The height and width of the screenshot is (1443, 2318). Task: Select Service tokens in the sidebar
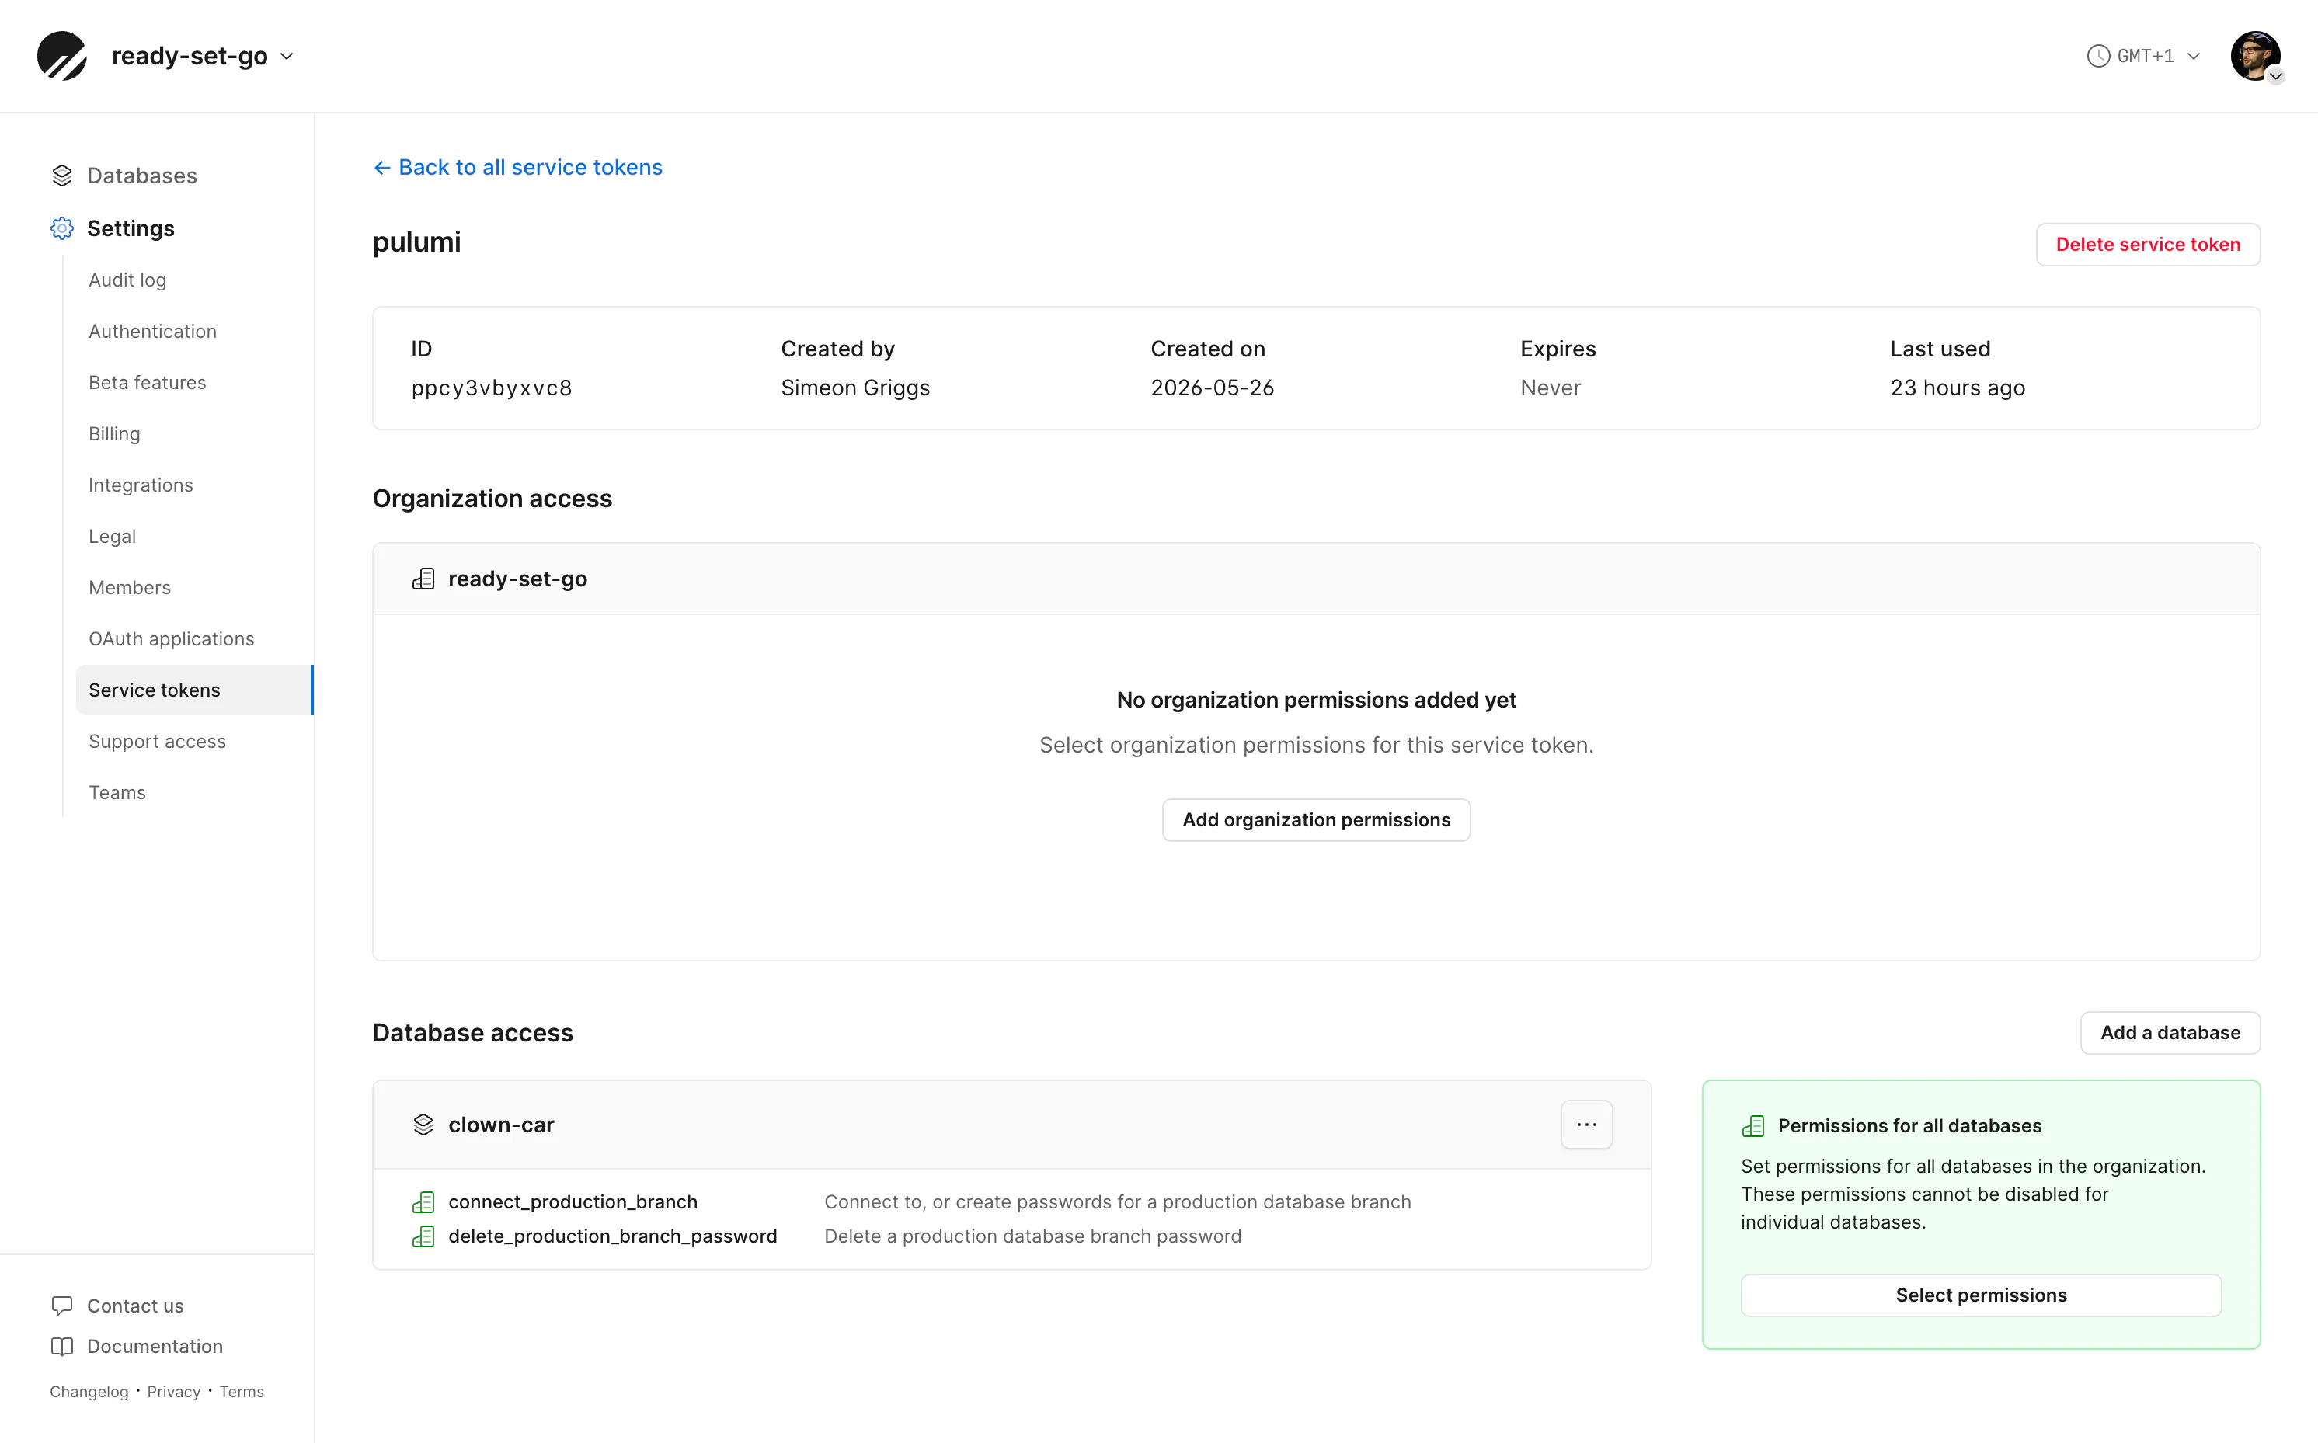(195, 690)
